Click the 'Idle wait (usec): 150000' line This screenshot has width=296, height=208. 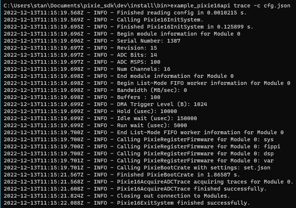[100, 118]
